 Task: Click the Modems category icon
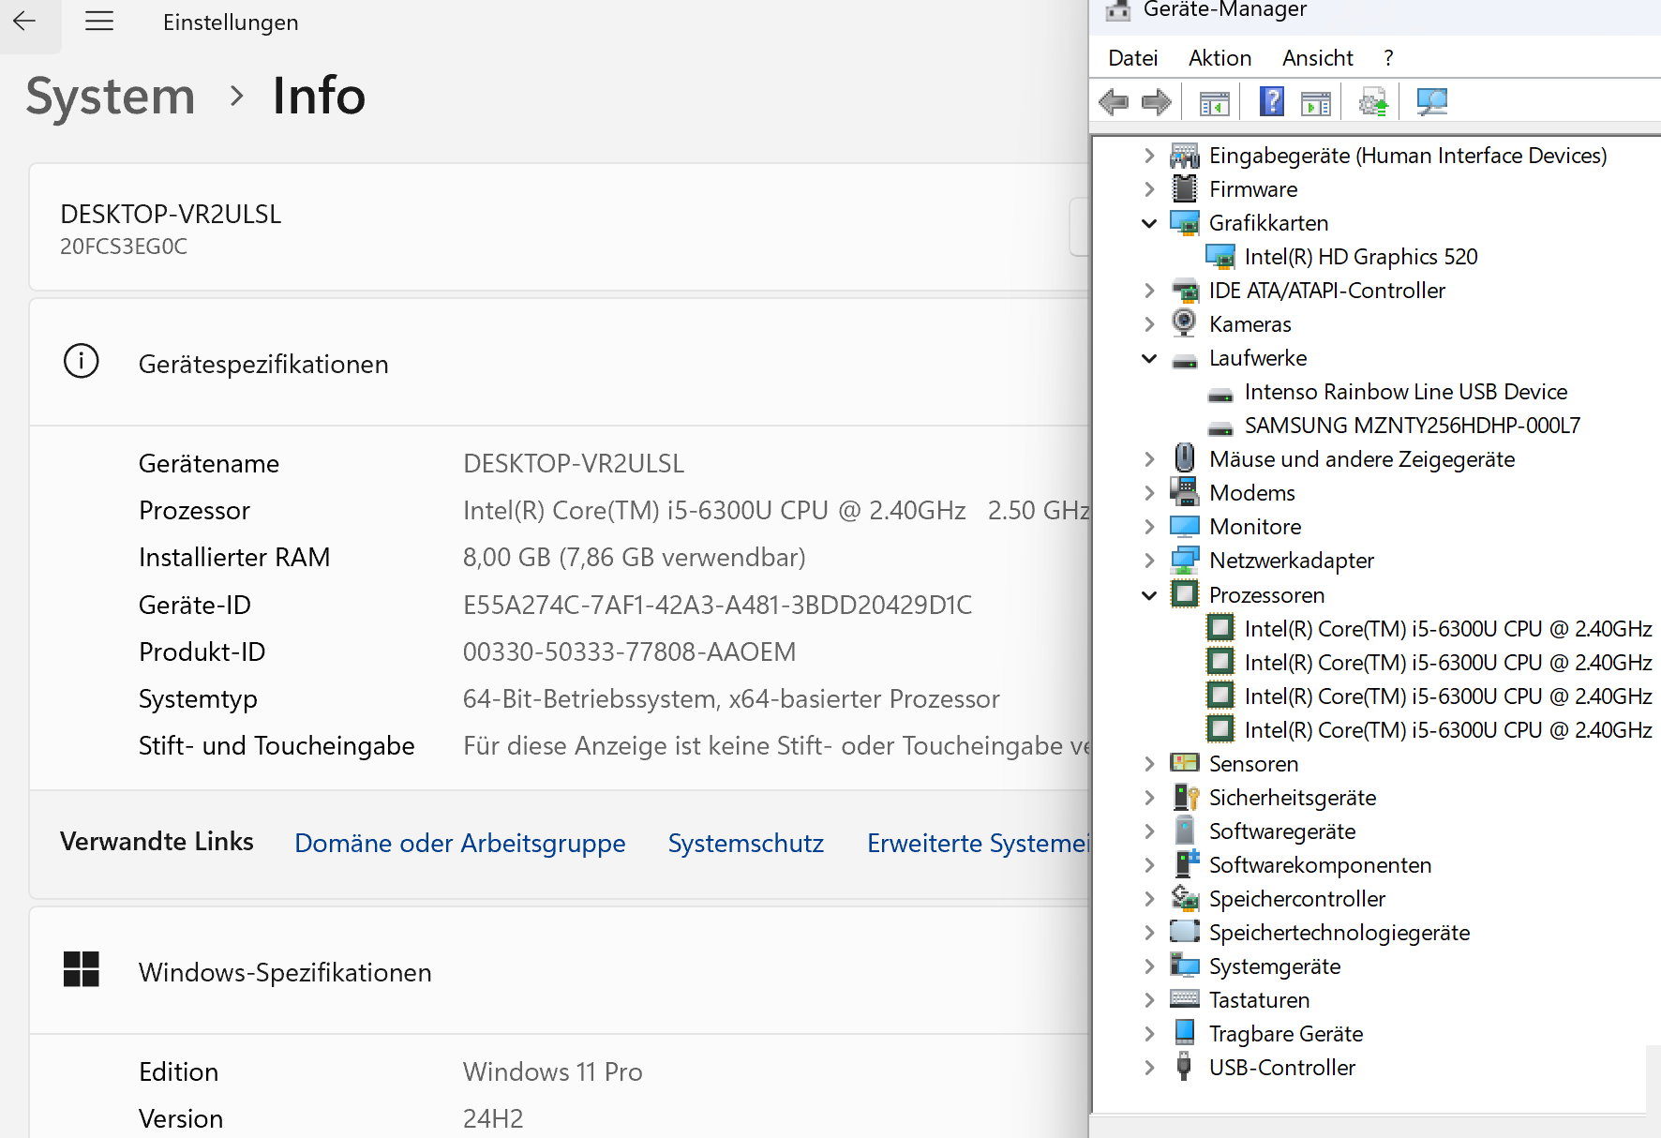(x=1185, y=492)
